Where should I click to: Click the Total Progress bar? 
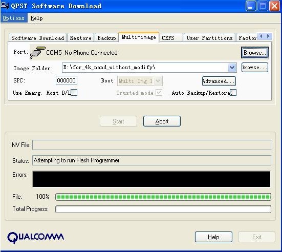(x=163, y=209)
